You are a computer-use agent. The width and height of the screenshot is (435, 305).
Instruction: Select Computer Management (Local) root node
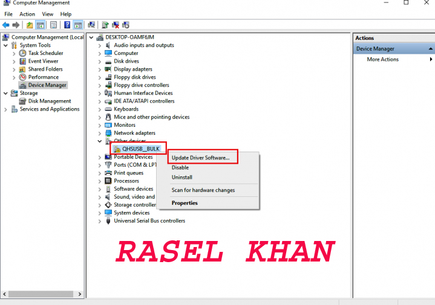pos(47,37)
